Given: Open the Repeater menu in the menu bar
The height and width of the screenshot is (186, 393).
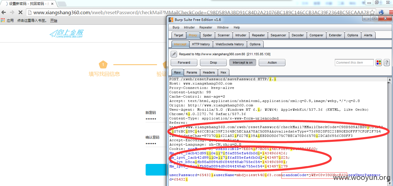Looking at the screenshot, I should 206,27.
